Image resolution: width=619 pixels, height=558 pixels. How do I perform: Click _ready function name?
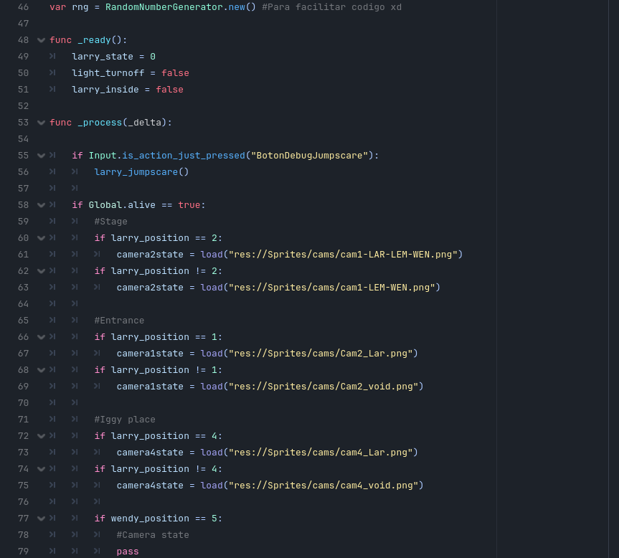tap(95, 40)
